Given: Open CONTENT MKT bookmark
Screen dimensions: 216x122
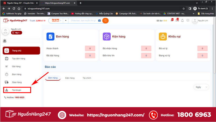Looking at the screenshot, I should coord(174,14).
